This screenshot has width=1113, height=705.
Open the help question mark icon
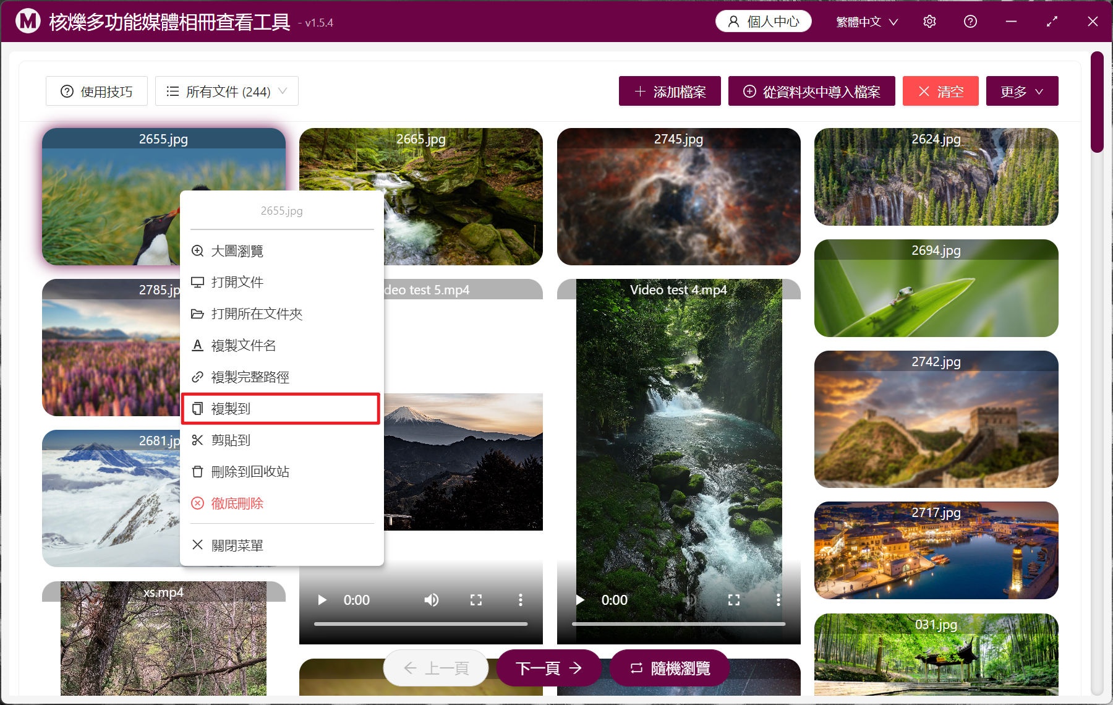point(970,22)
